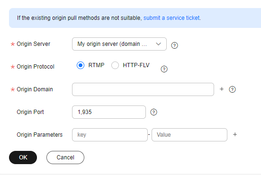Open the submit a service ticket link

tap(171, 18)
